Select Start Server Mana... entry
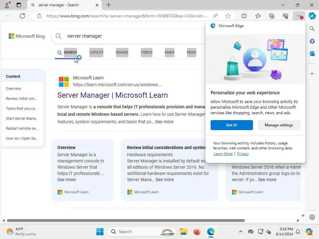Viewport: 319px width, 239px height. 22,119
